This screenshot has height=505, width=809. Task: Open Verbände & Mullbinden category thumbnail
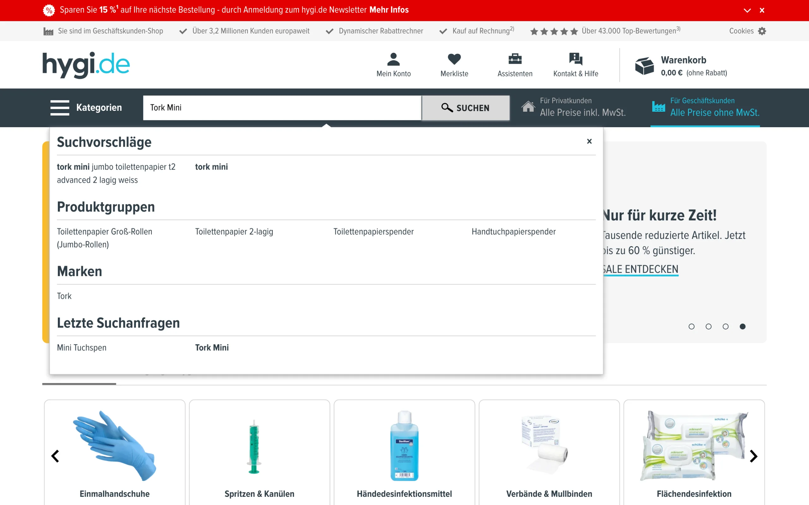[544, 445]
